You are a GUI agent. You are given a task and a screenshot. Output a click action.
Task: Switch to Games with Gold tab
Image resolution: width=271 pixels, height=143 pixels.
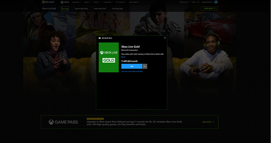(81, 9)
